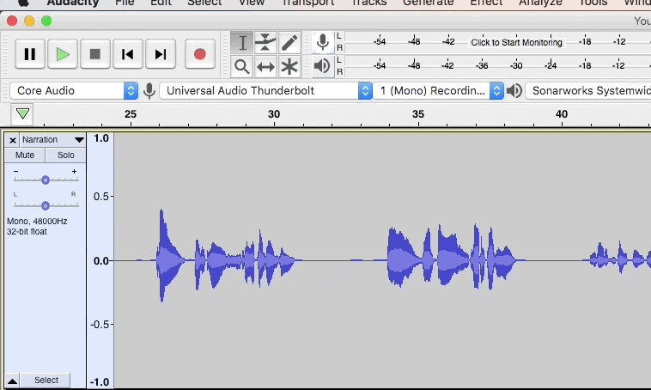
Task: Start recording with the Record button
Action: tap(199, 54)
